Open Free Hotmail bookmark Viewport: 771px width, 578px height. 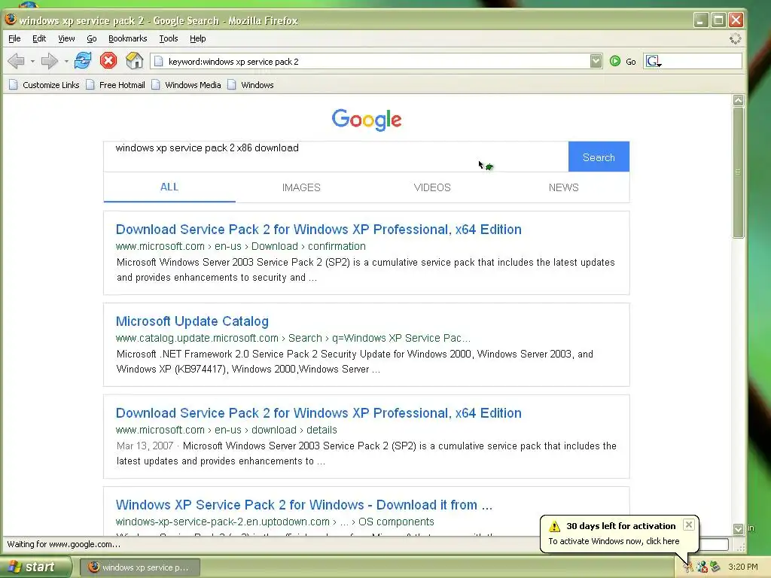(x=115, y=85)
